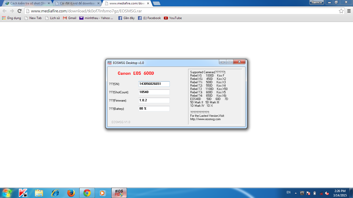Screen dimensions: 353x198
Task: Click the Canon EOS 600D heading
Action: pos(136,73)
